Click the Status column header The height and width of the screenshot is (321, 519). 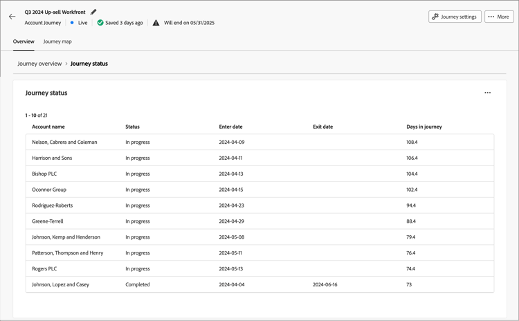pos(132,127)
